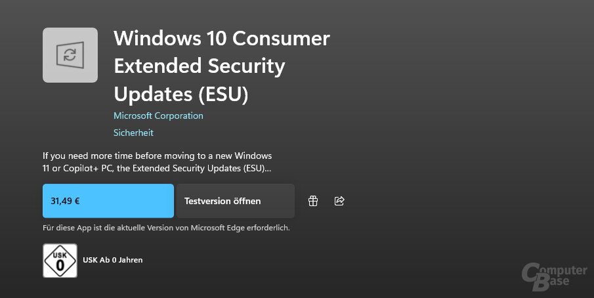Viewport: 594px width, 298px height.
Task: Click the Copilot+ PC description line
Action: [x=157, y=169]
